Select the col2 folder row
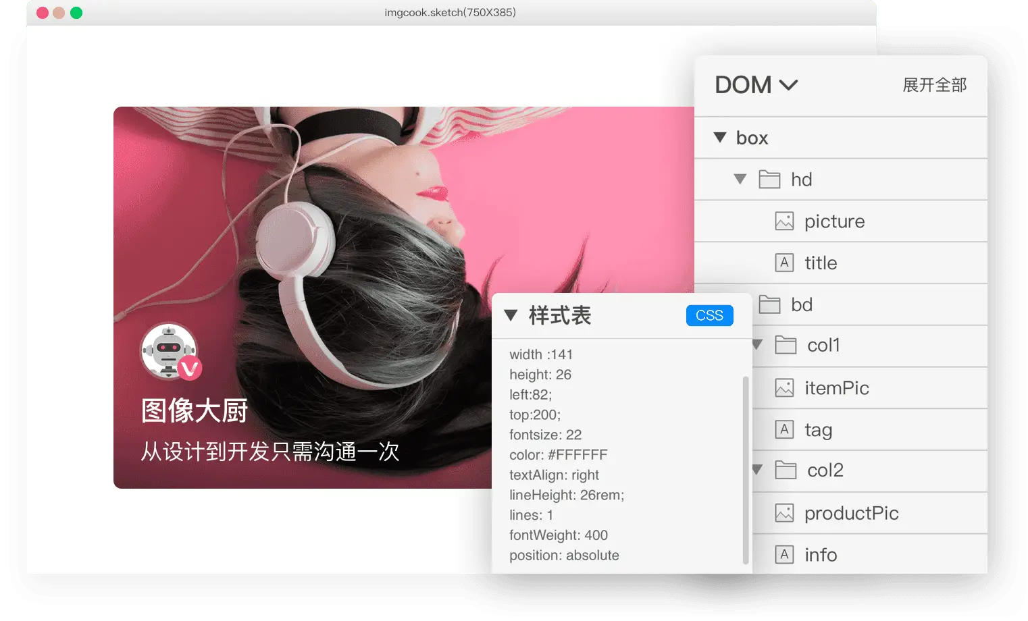This screenshot has width=1028, height=621. coord(870,470)
